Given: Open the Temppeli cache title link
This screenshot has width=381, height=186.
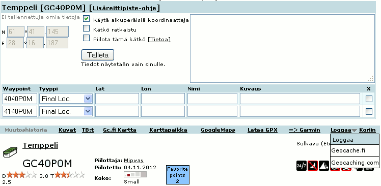Looking at the screenshot, I should click(40, 145).
